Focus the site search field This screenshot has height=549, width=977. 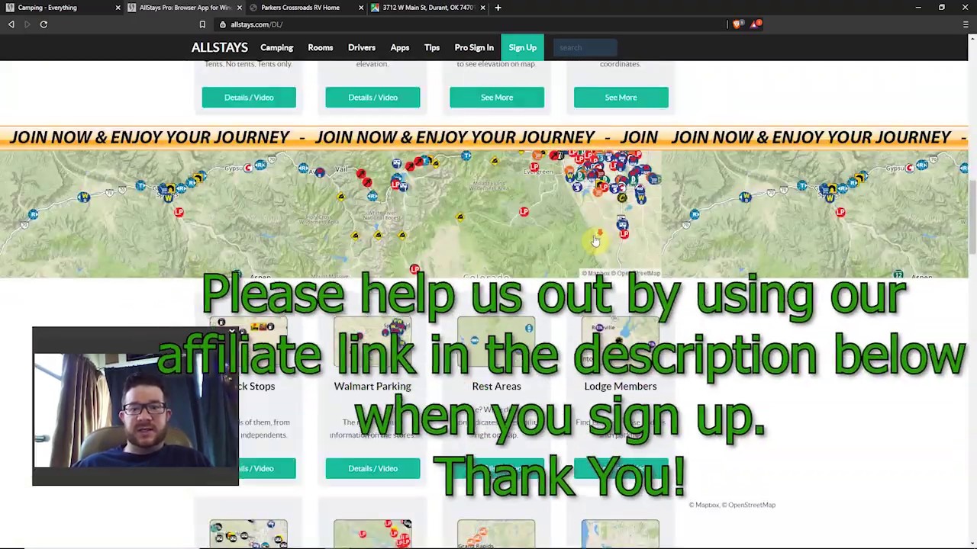tap(585, 47)
